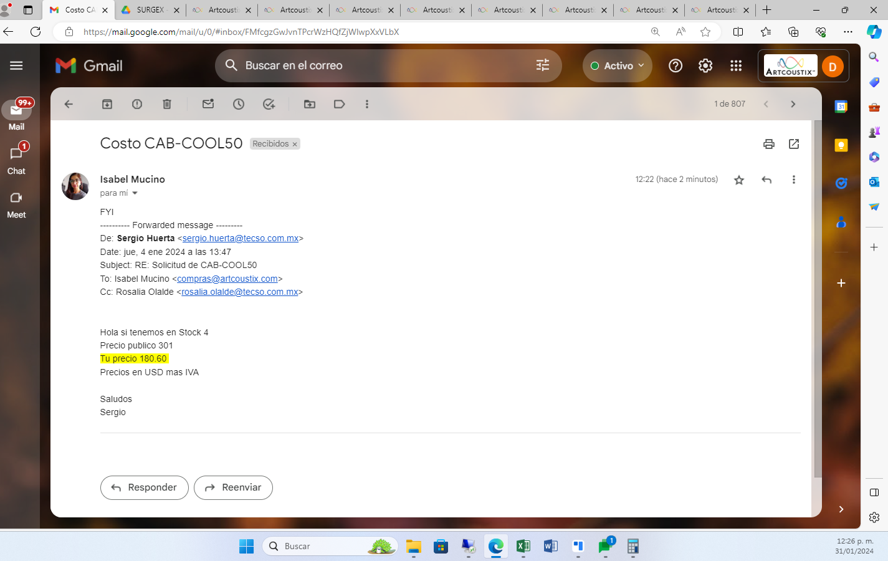The image size is (888, 561).
Task: Open more toolbar options menu
Action: tap(367, 104)
